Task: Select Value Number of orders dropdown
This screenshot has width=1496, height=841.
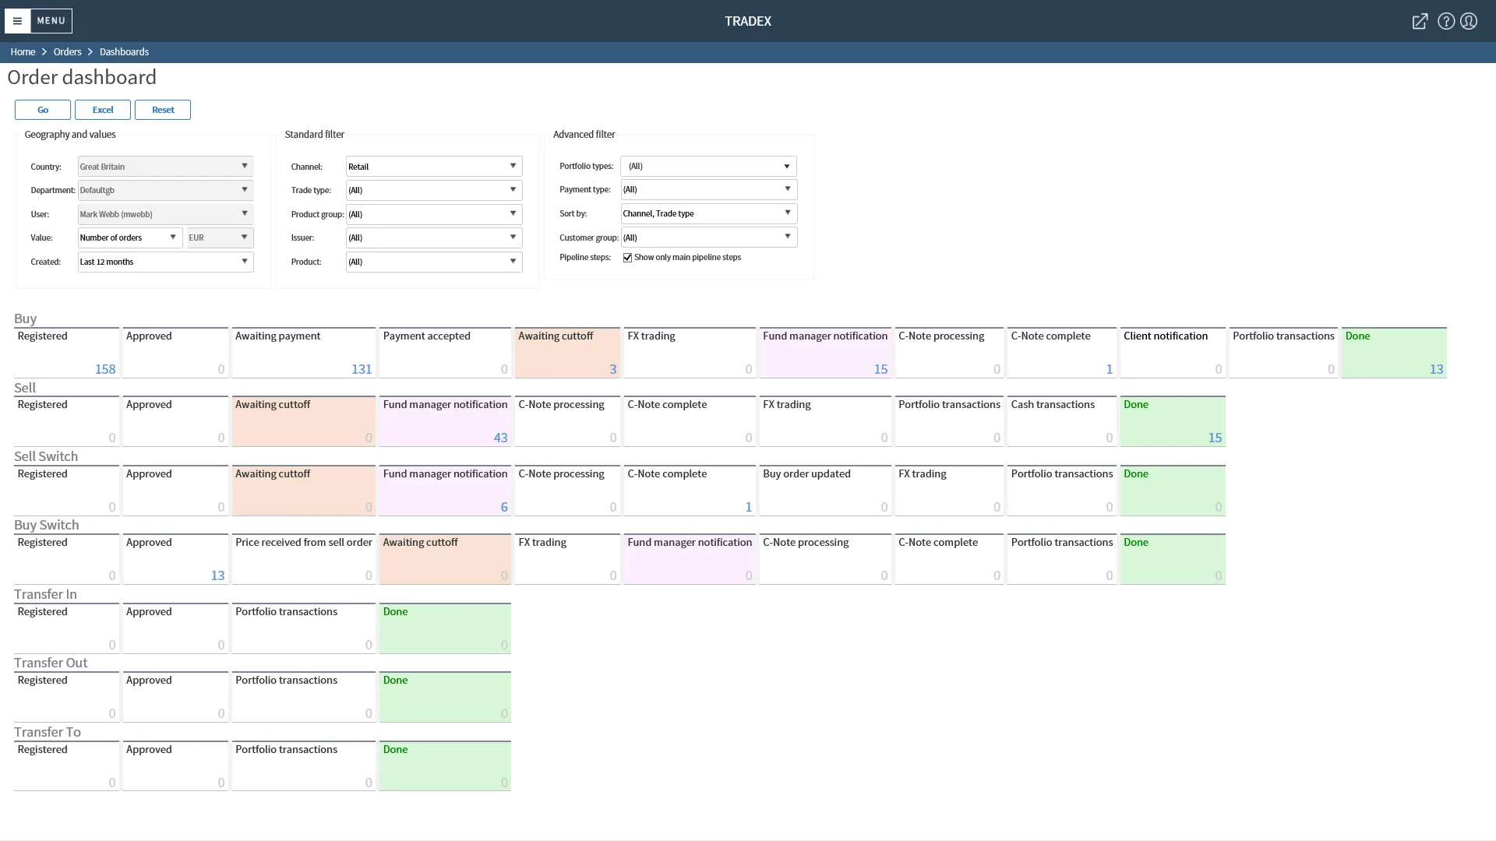Action: click(x=129, y=238)
